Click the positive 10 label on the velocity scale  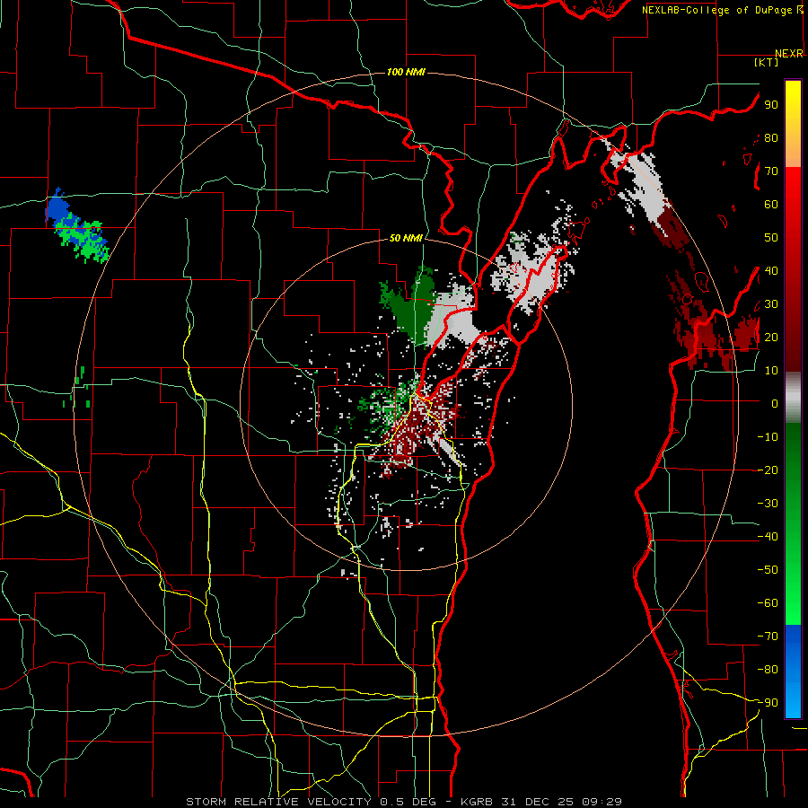click(x=771, y=371)
